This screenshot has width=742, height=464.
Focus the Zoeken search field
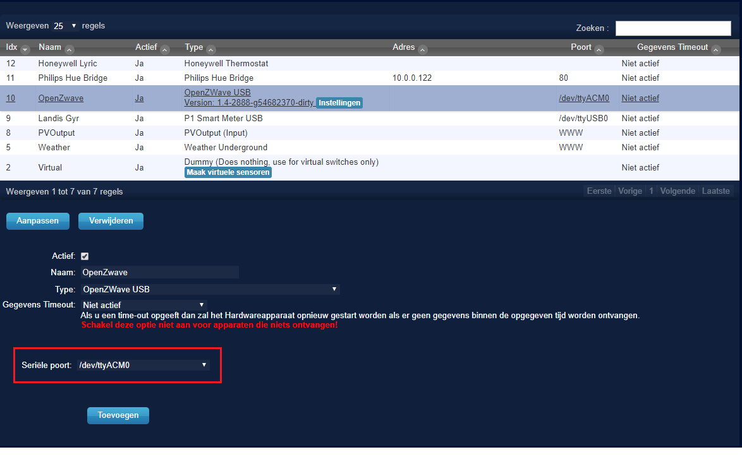673,28
